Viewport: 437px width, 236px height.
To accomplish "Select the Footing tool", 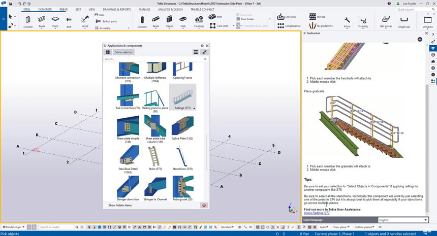I will (x=199, y=21).
